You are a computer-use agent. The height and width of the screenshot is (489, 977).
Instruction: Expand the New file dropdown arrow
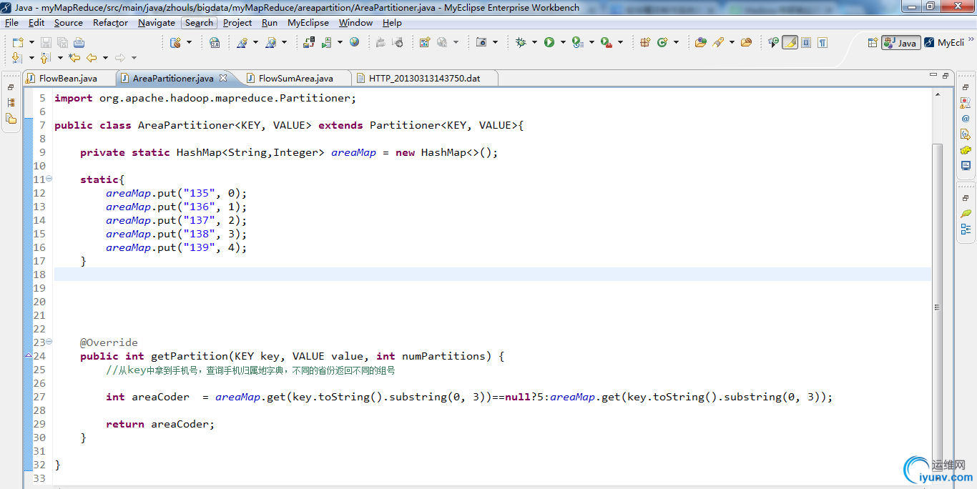tap(31, 43)
